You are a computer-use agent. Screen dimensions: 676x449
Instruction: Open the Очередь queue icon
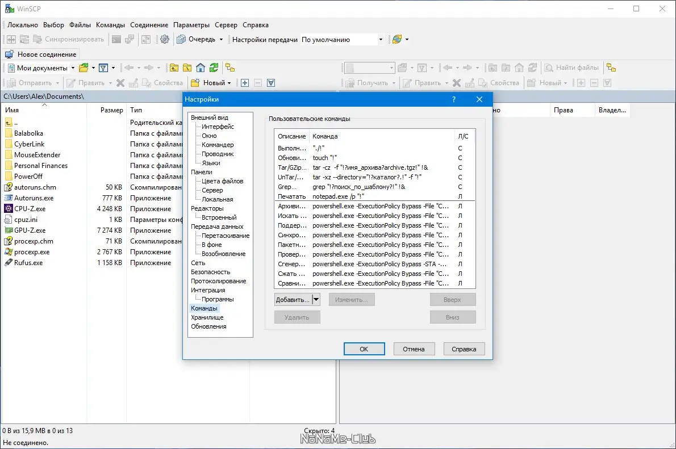[x=181, y=40]
